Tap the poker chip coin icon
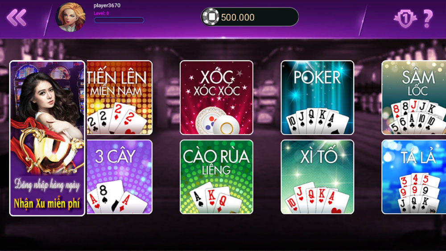The width and height of the screenshot is (446, 251). point(211,17)
